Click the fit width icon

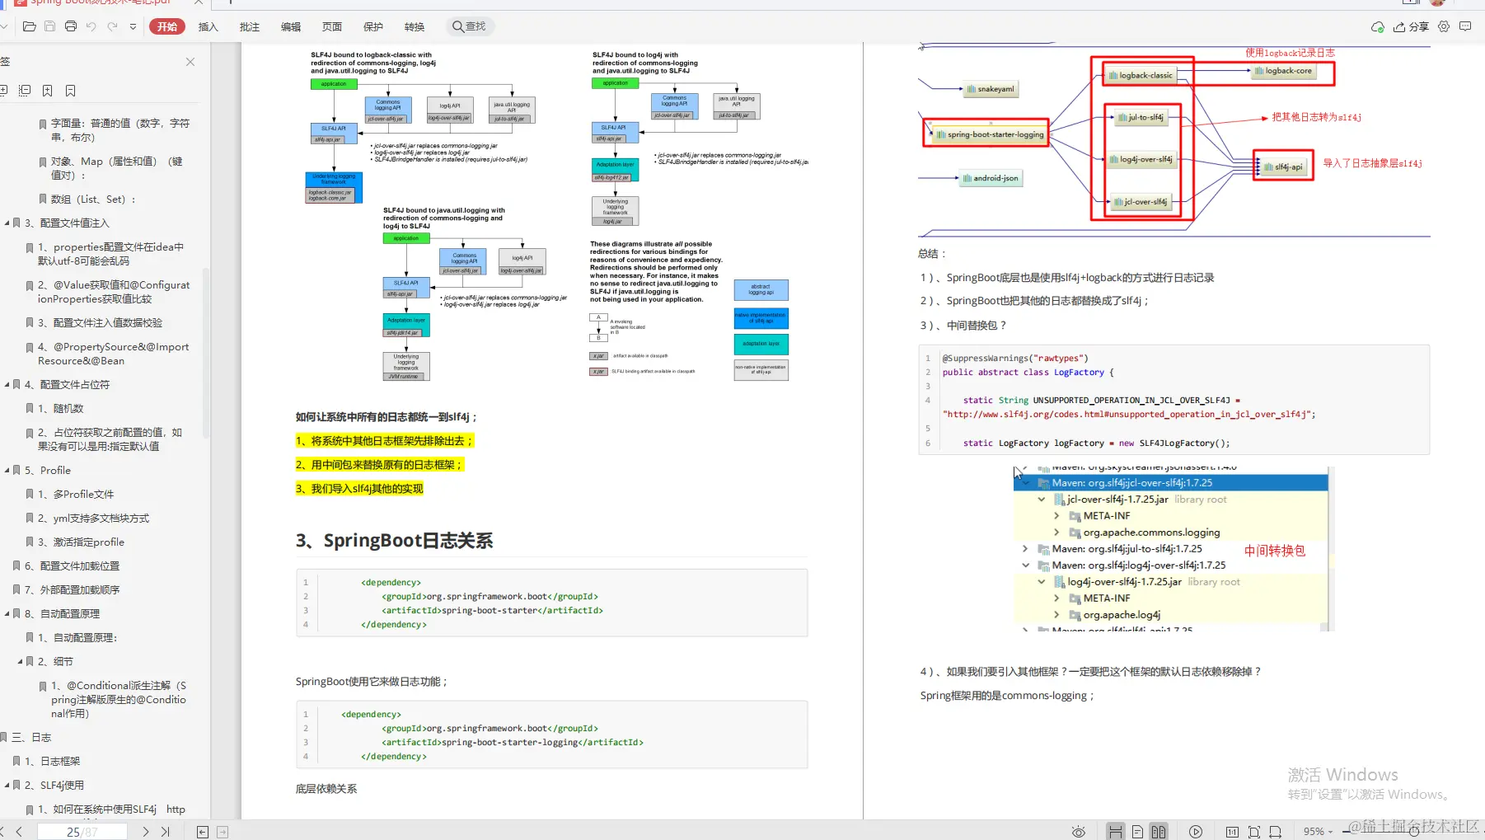point(1276,832)
